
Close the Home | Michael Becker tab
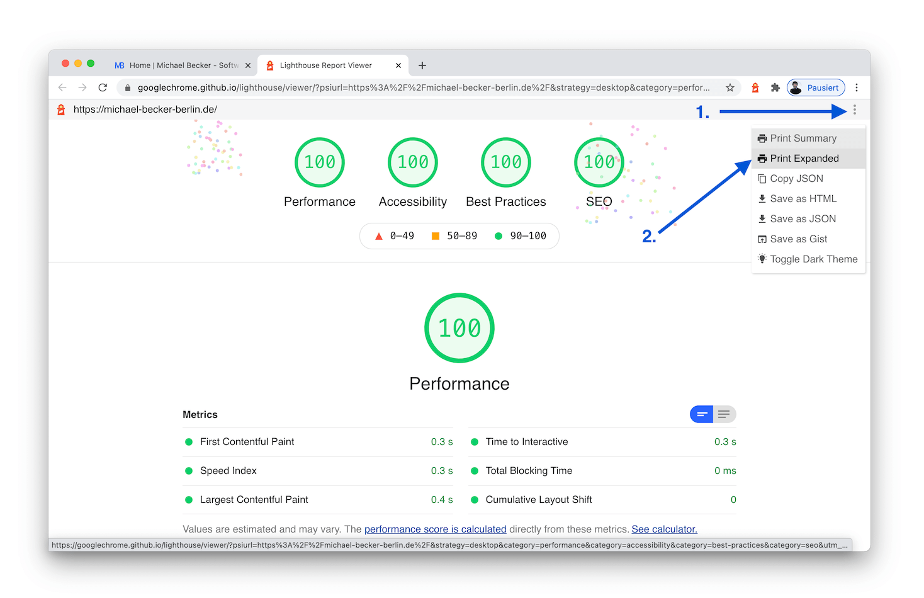pyautogui.click(x=248, y=65)
